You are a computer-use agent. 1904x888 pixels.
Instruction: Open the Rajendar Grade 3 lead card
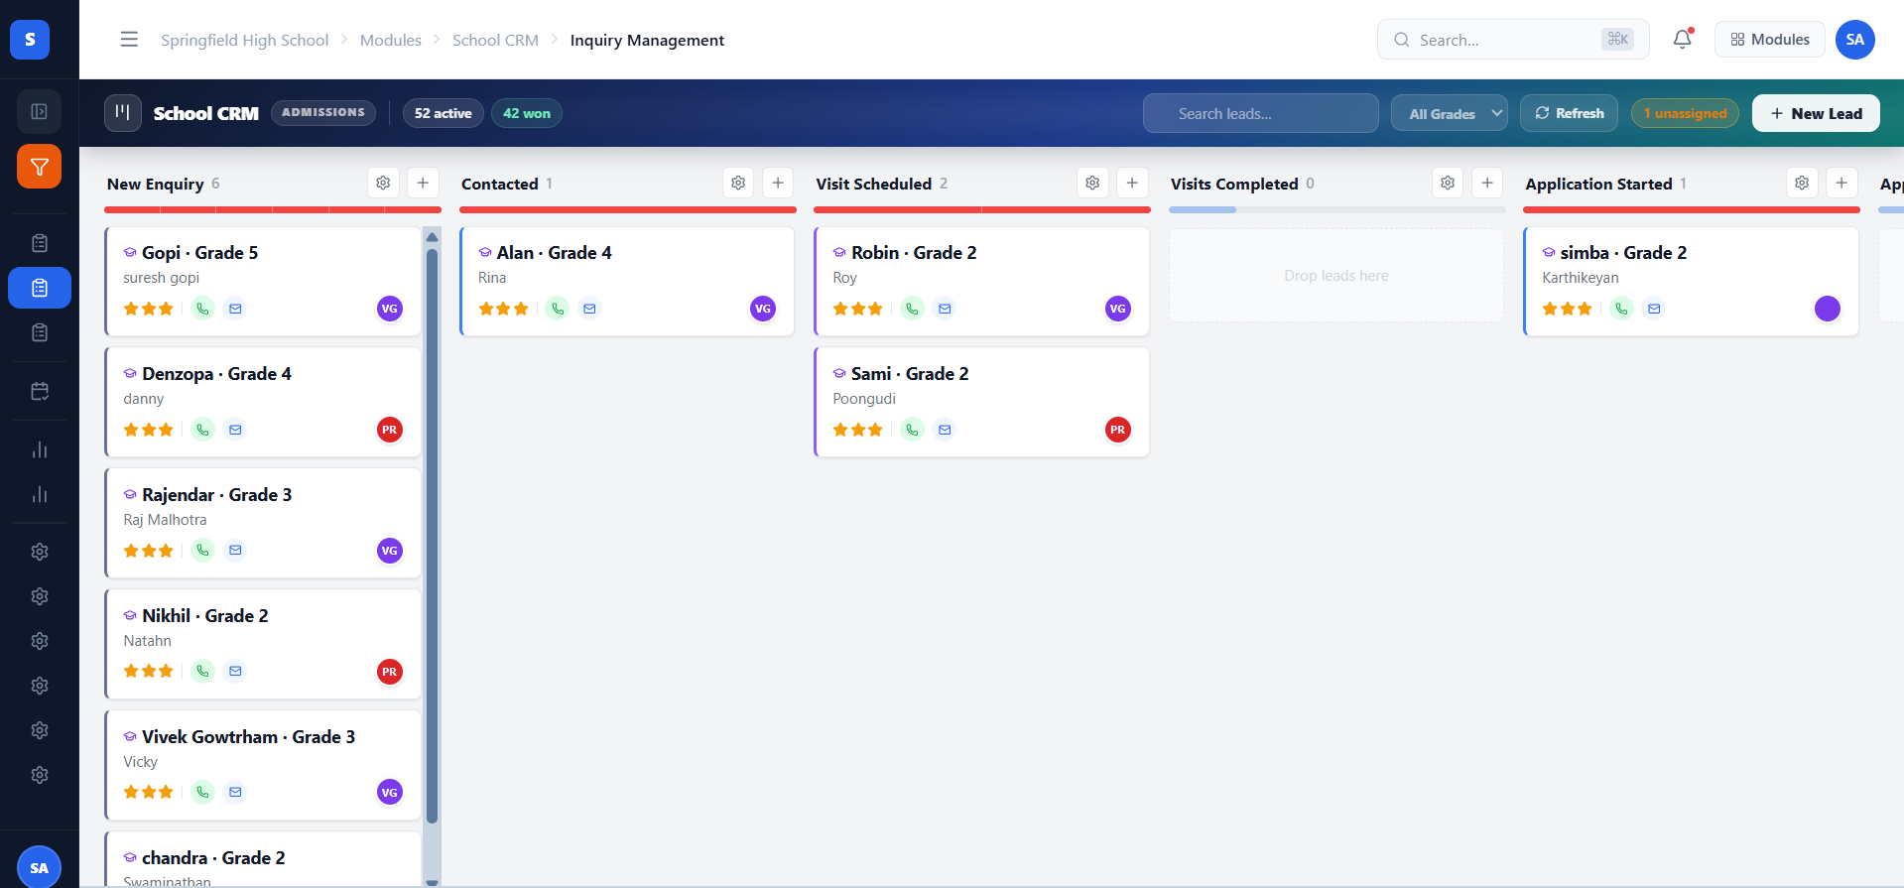pos(263,523)
